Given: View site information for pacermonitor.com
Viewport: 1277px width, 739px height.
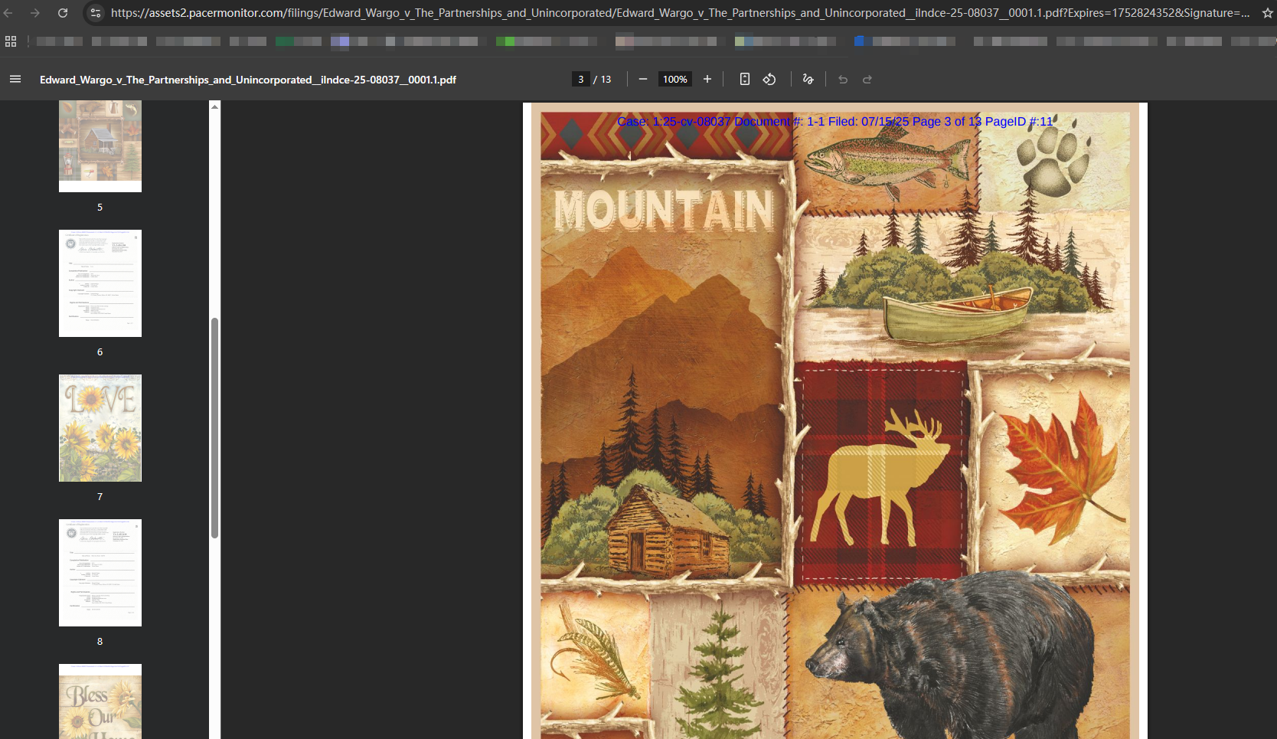Looking at the screenshot, I should pyautogui.click(x=95, y=13).
